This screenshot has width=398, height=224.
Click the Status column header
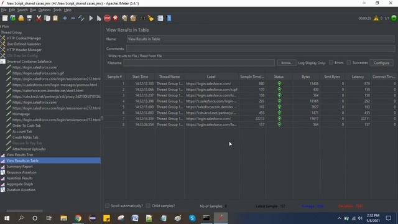279,77
